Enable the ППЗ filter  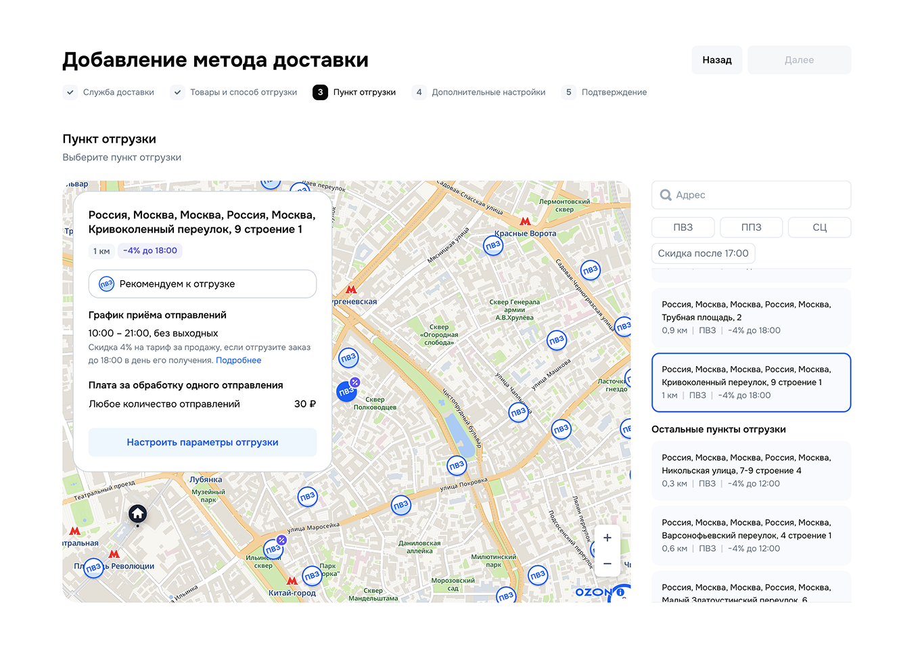pyautogui.click(x=751, y=227)
